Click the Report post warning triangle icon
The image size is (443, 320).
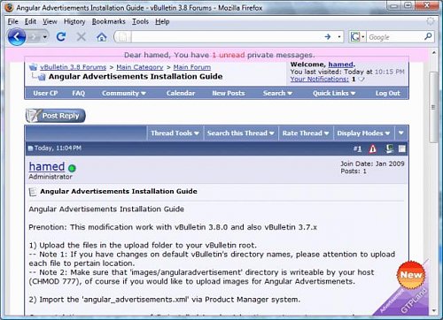tap(373, 149)
